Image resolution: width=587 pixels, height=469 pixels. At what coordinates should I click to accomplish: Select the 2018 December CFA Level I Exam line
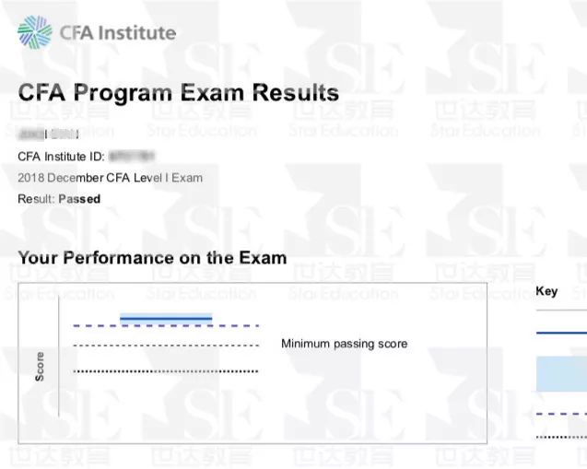click(x=110, y=178)
